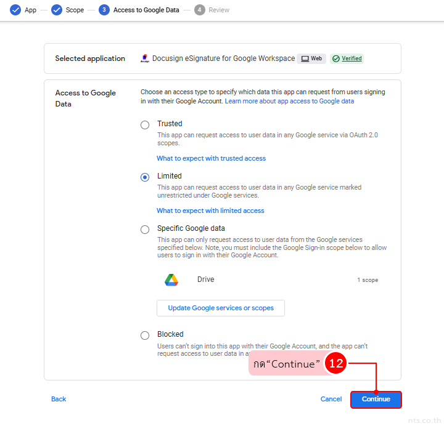Select the Trusted access radio button
The height and width of the screenshot is (426, 444).
[x=145, y=125]
